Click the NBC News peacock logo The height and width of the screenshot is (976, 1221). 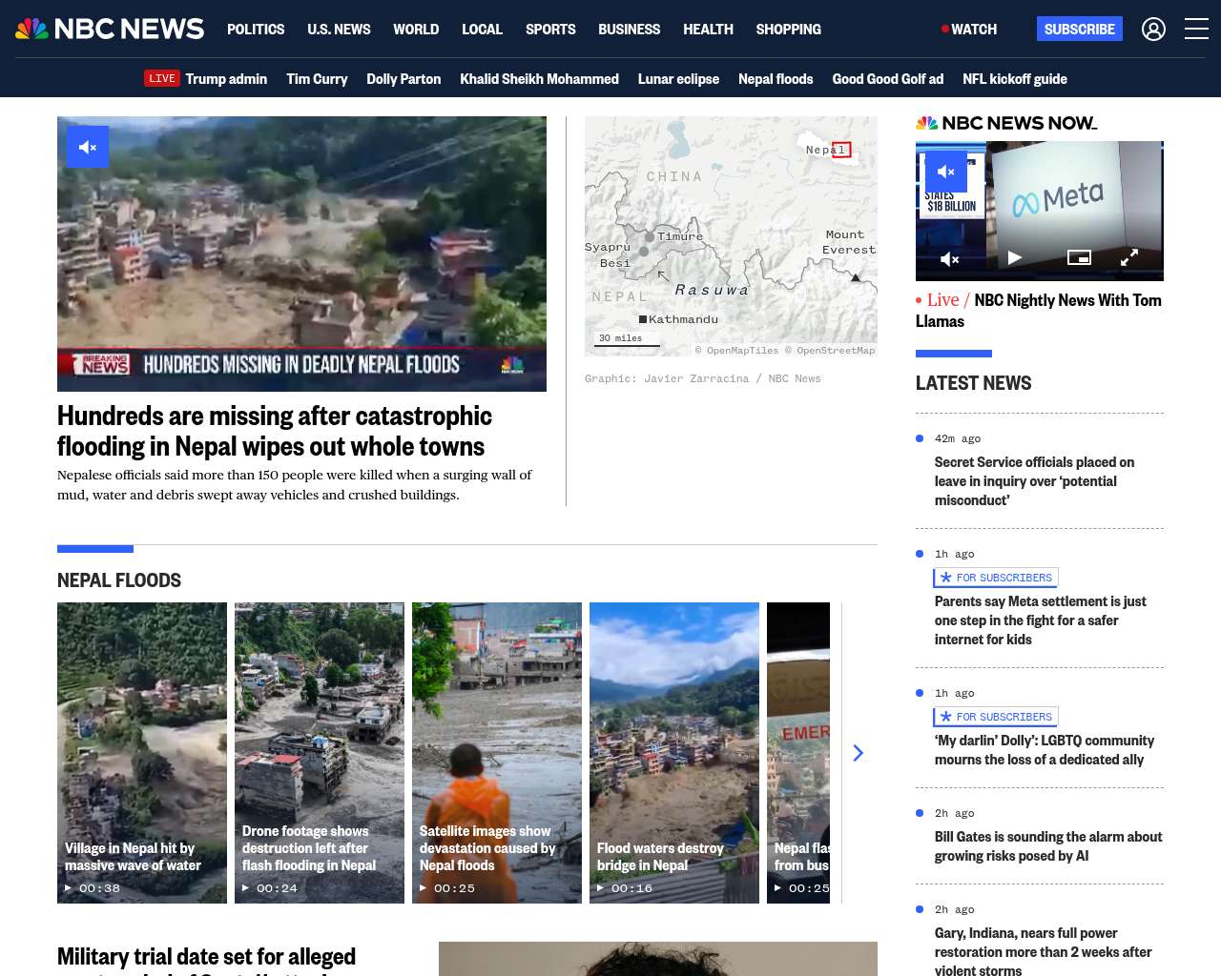tap(110, 29)
